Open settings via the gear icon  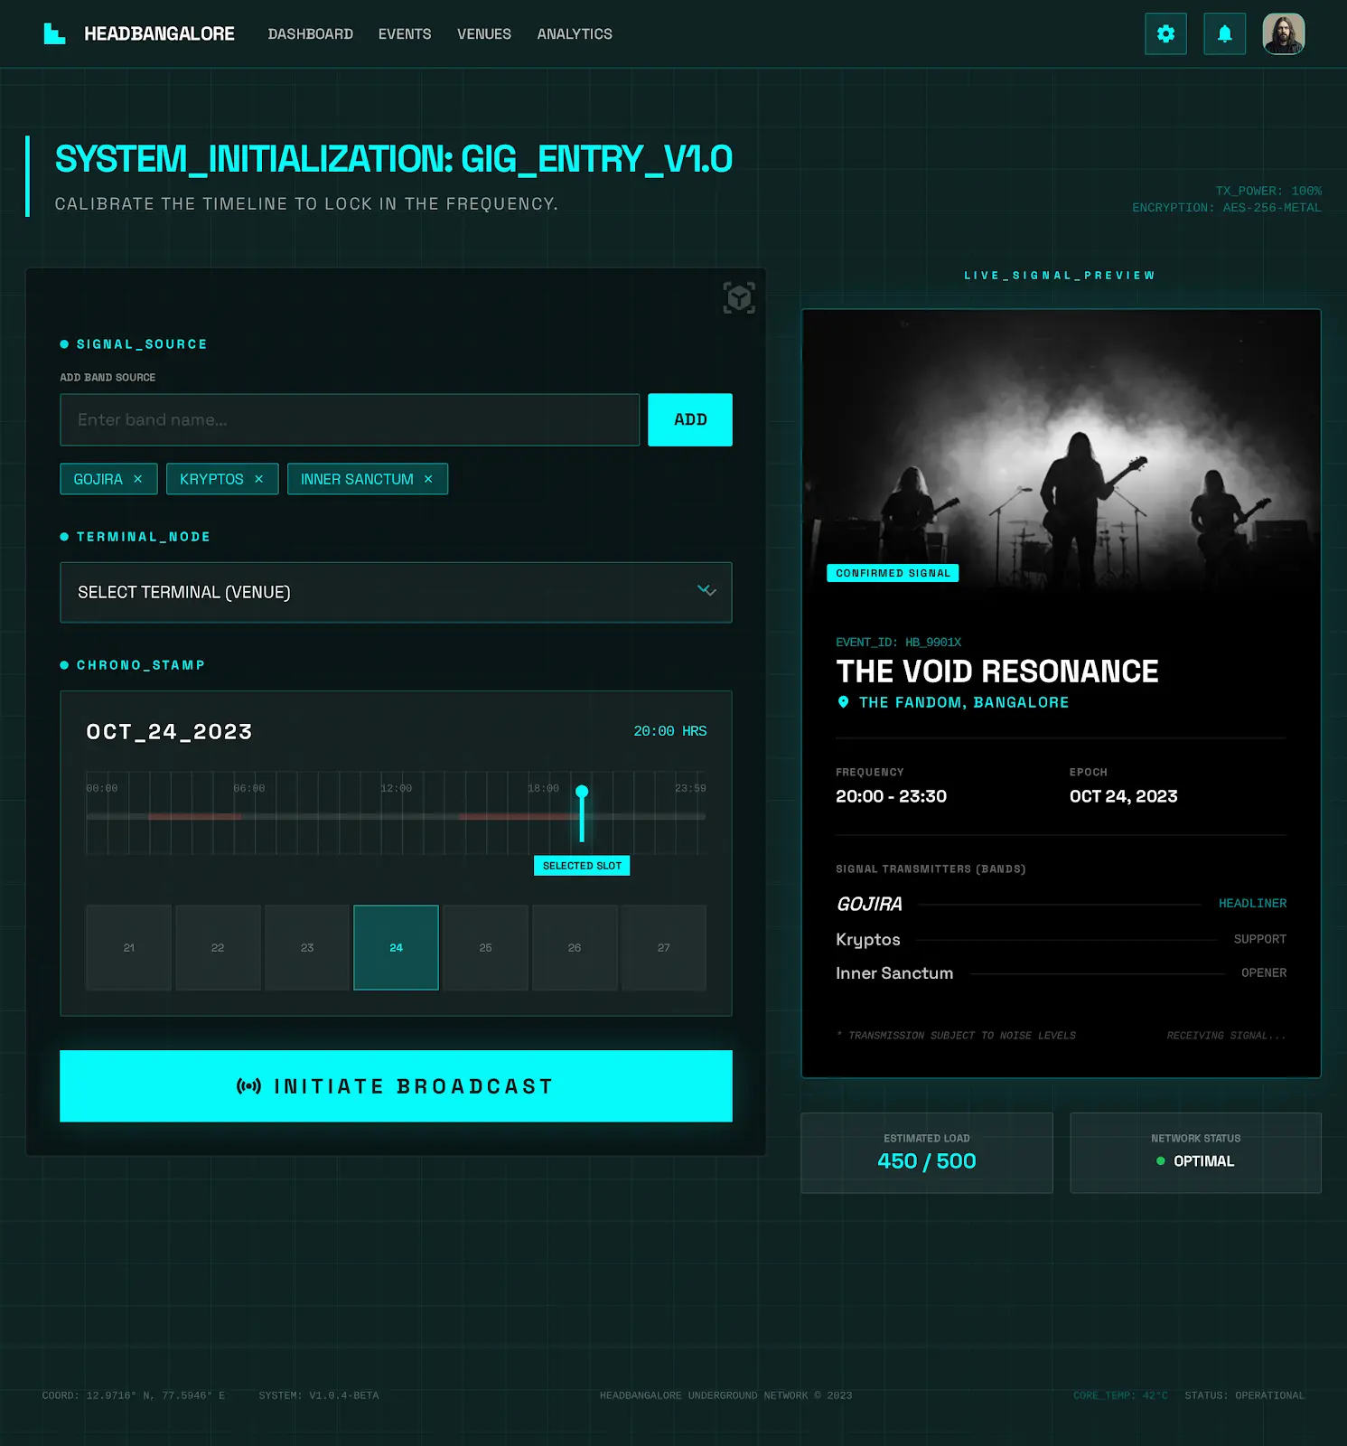1165,34
